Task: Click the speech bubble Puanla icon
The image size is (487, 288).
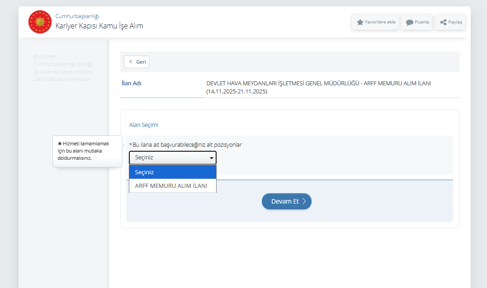Action: point(409,22)
